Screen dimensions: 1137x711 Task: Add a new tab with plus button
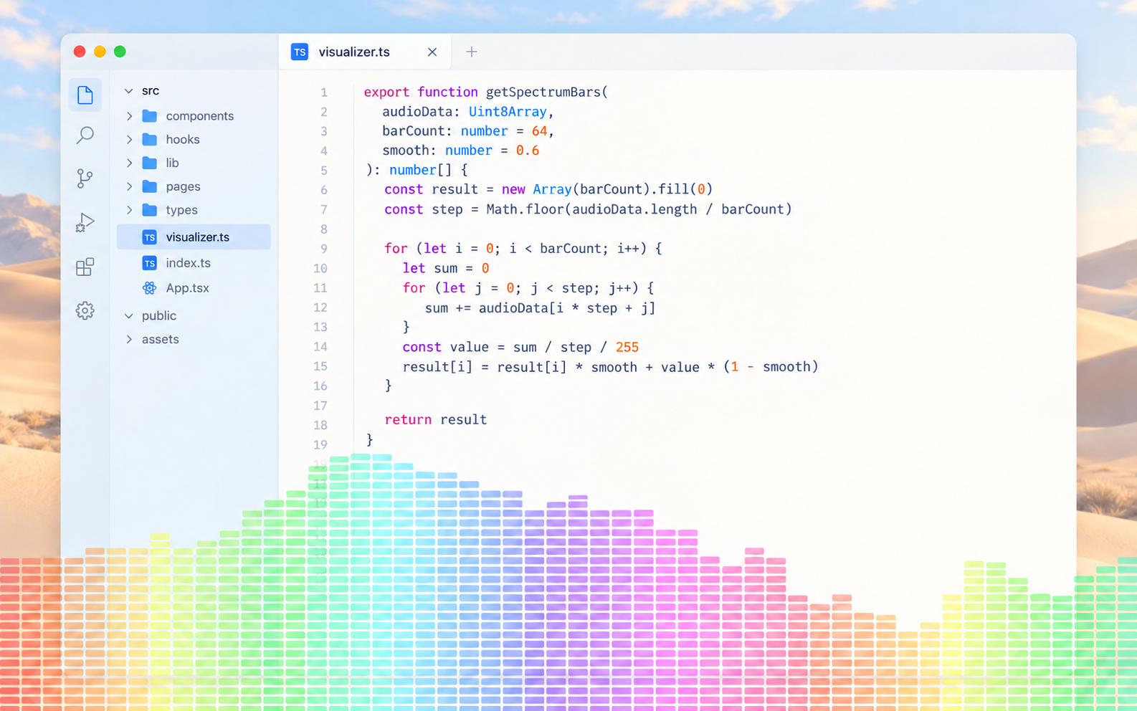(472, 52)
